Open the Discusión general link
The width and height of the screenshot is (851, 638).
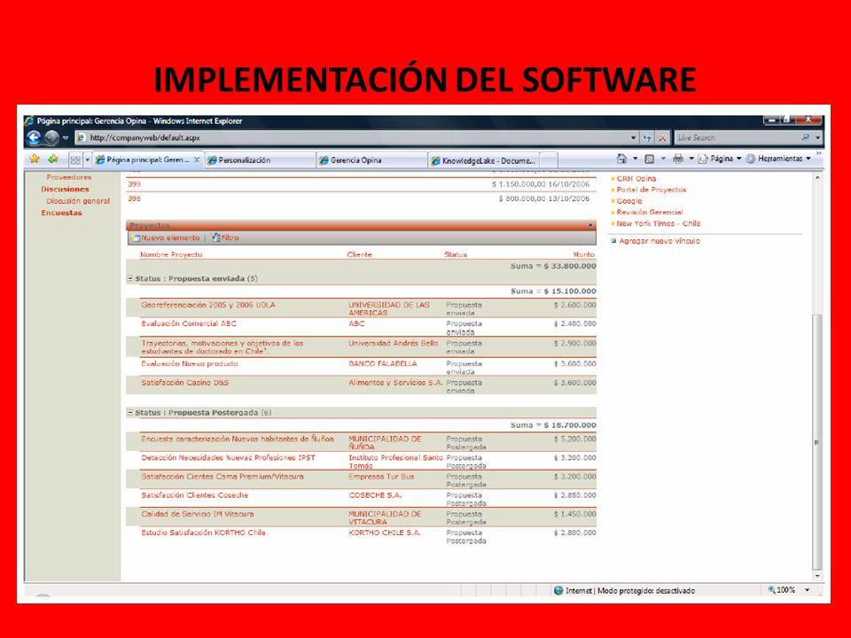(78, 201)
